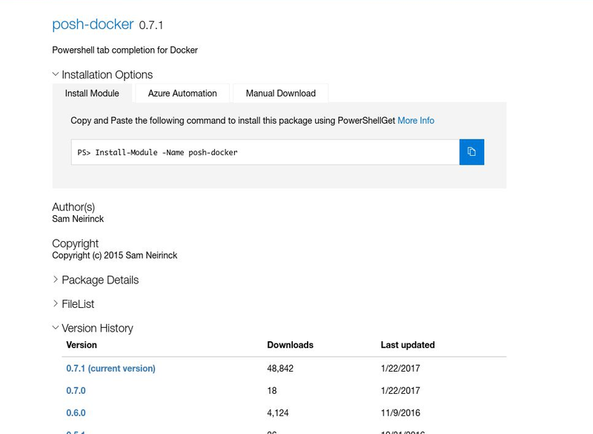Image resolution: width=593 pixels, height=434 pixels.
Task: Click the Install-Module command text field
Action: point(265,152)
